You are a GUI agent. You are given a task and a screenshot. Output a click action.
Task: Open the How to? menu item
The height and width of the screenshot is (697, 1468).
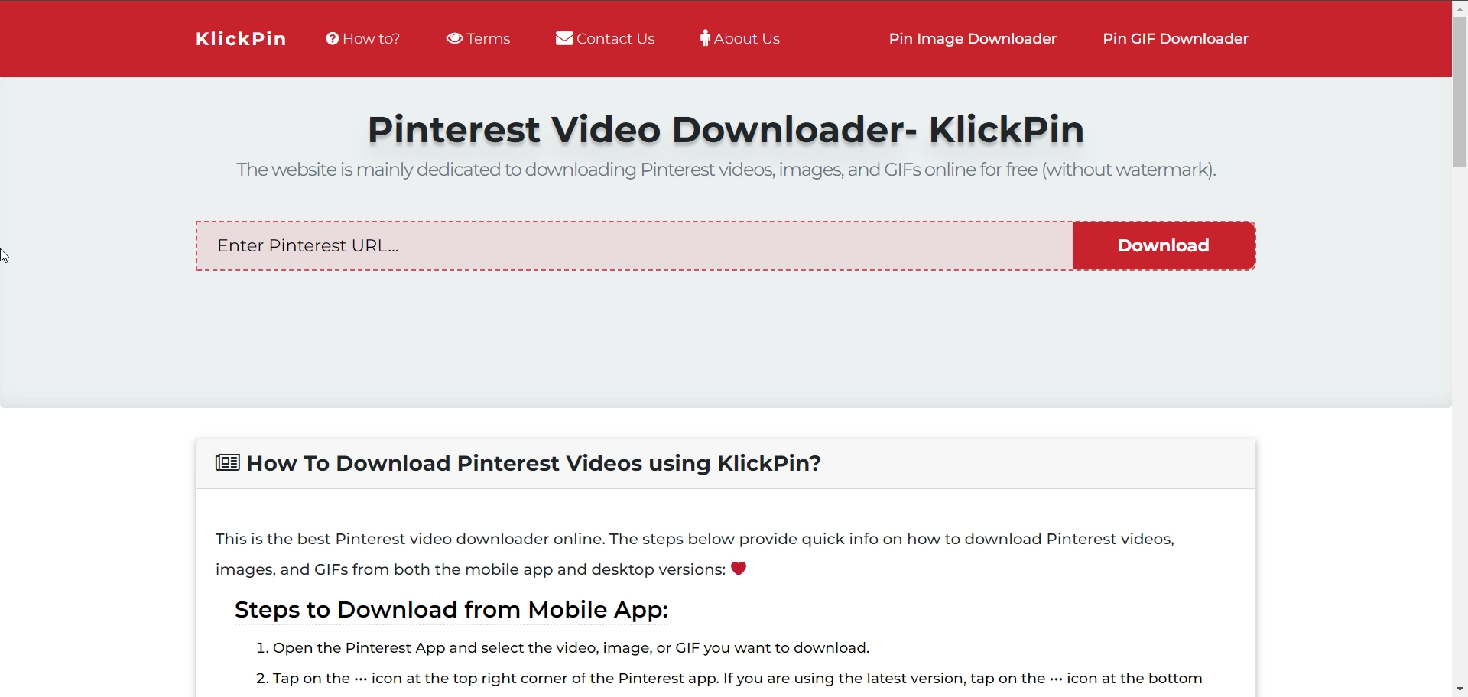[x=371, y=37]
